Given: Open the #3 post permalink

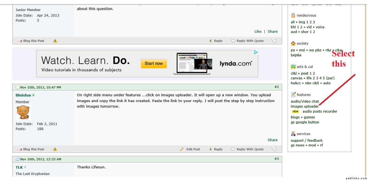Looking at the screenshot, I should coord(277,159).
